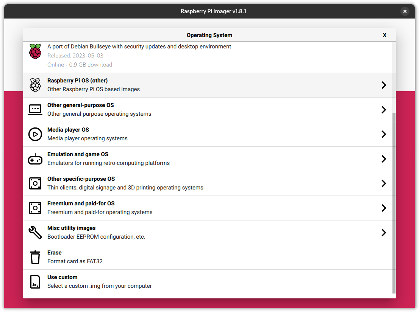Image resolution: width=419 pixels, height=312 pixels.
Task: Open Misc utility images submenu arrow
Action: (x=384, y=233)
